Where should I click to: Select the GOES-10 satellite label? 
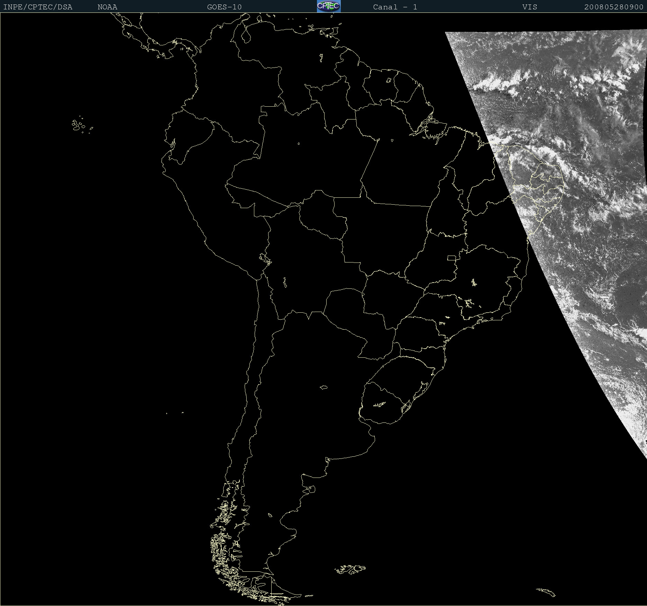pos(225,7)
